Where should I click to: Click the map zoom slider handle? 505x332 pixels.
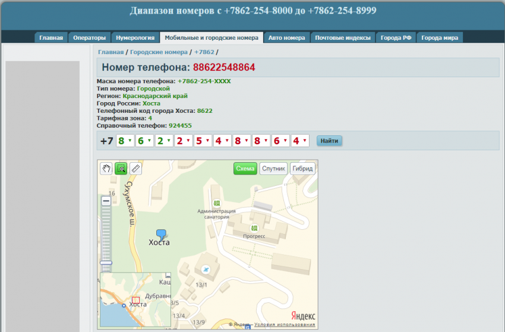106,263
